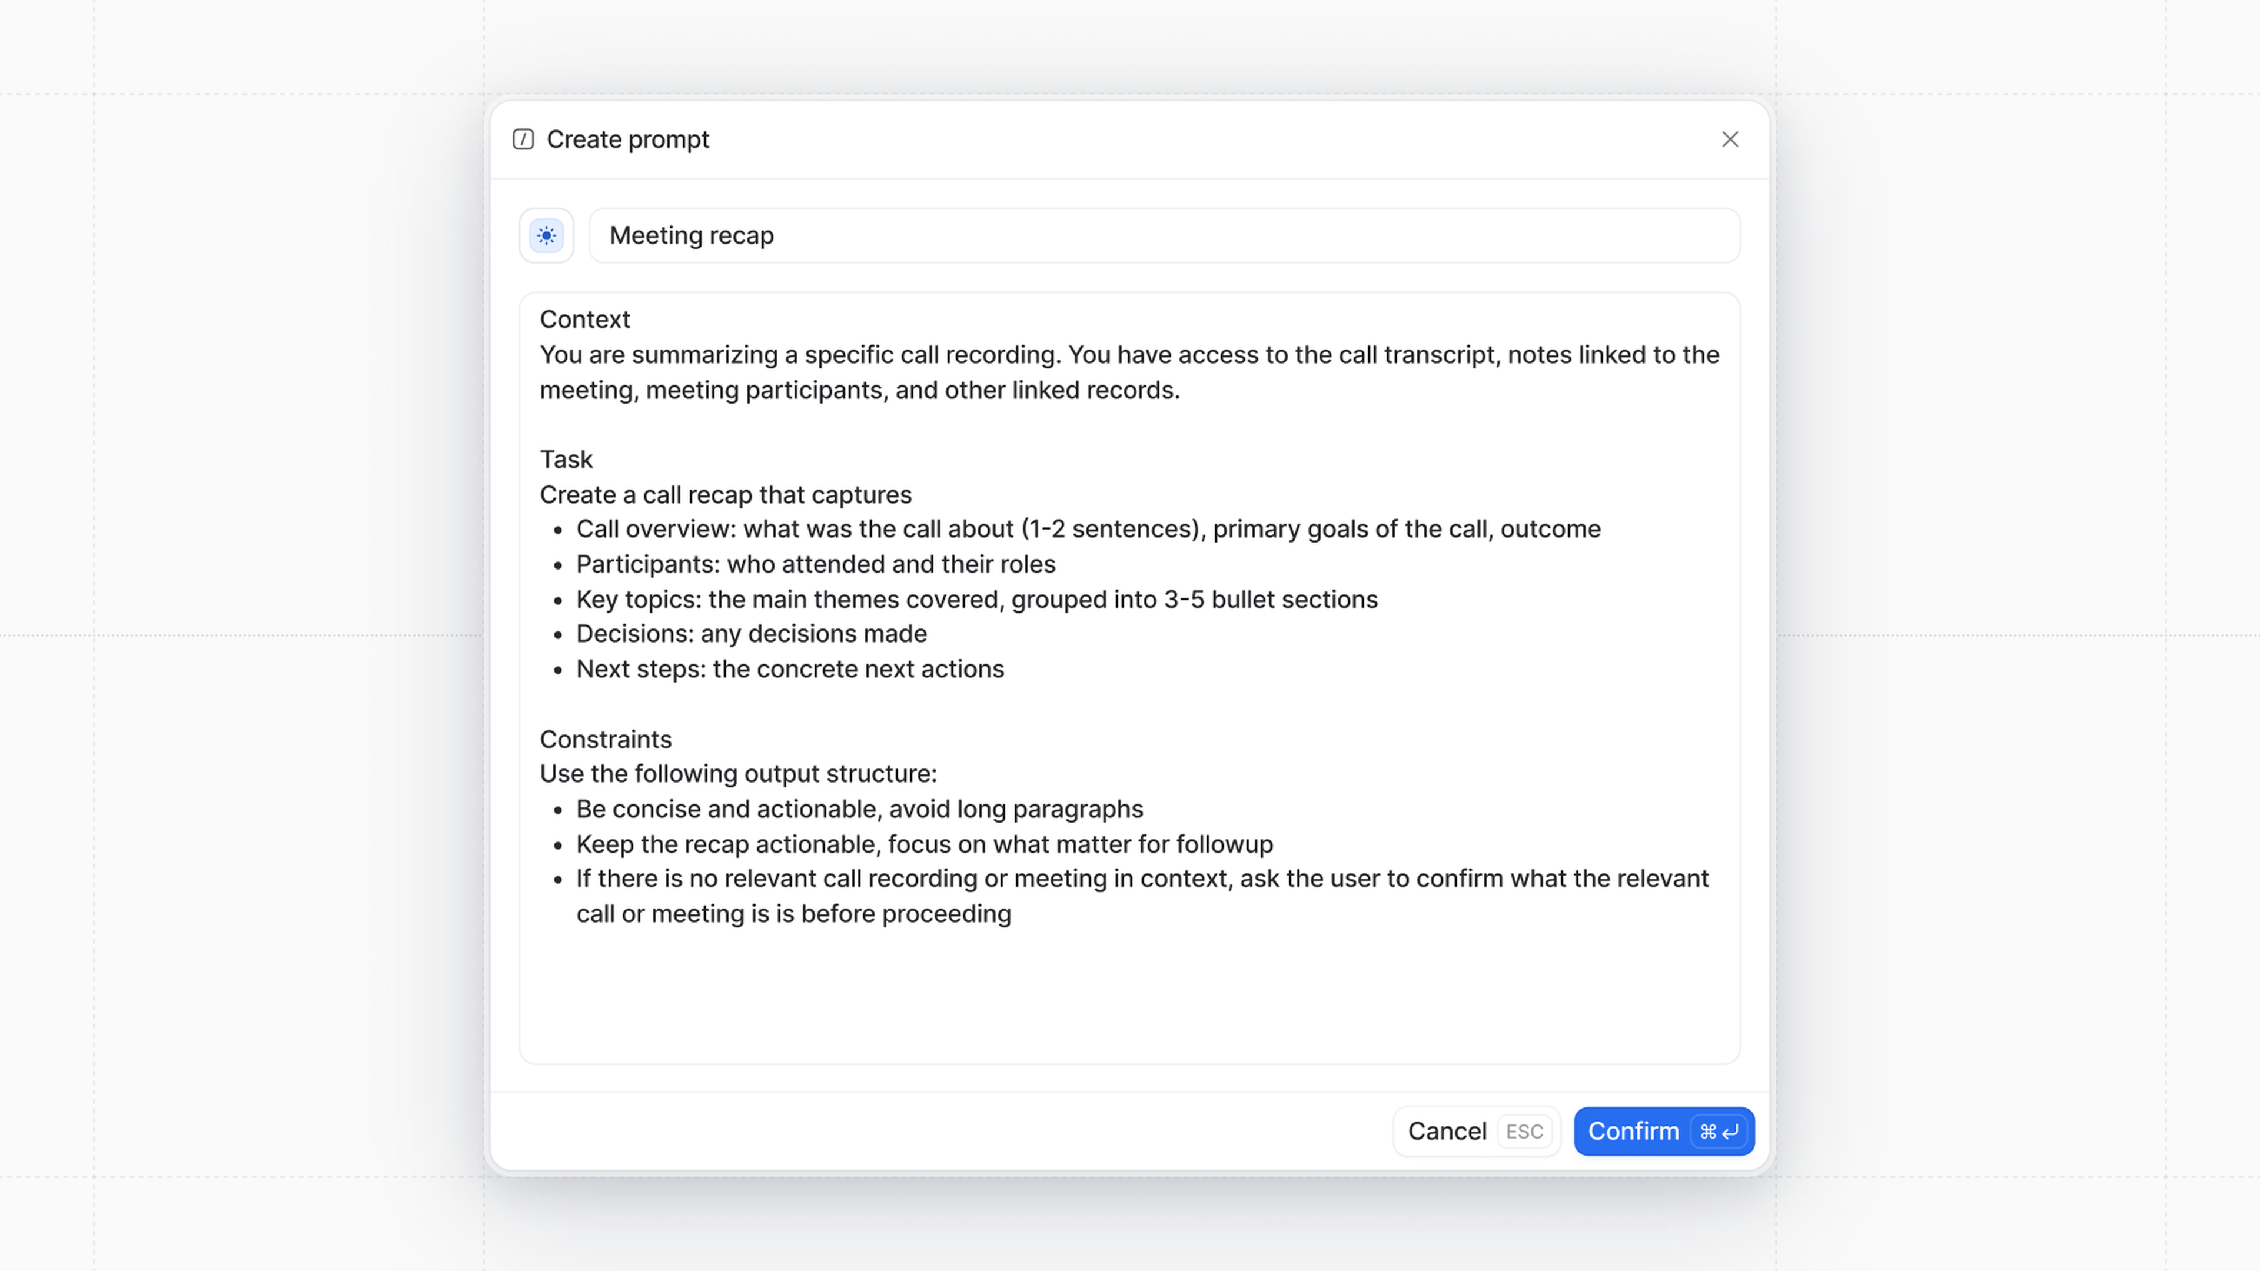2260x1271 pixels.
Task: Click empty area at bottom of prompt editor
Action: pyautogui.click(x=1128, y=1000)
